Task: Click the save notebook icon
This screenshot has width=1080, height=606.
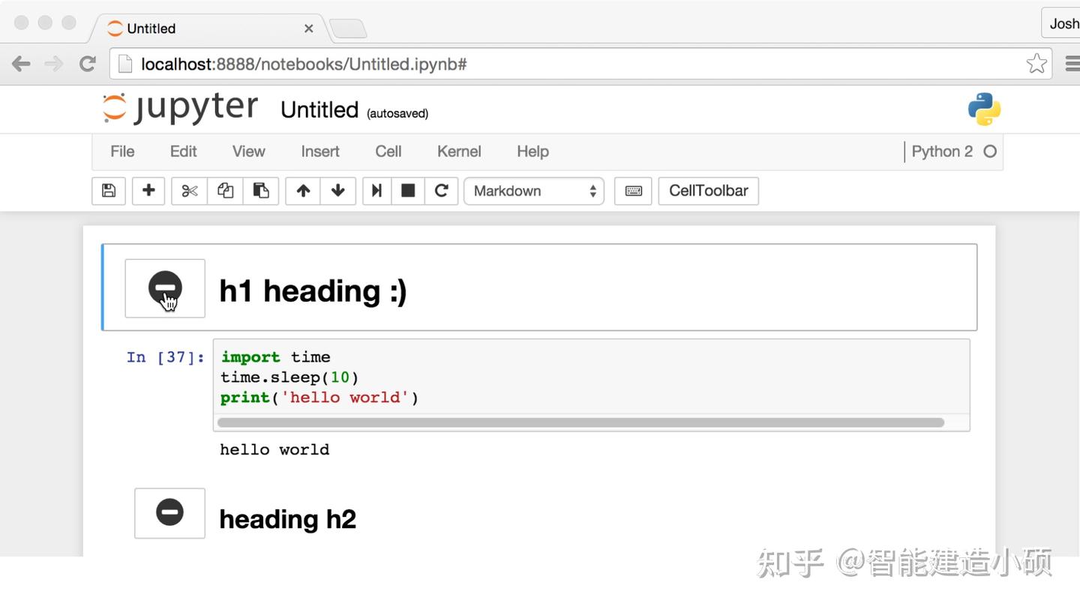Action: pyautogui.click(x=108, y=191)
